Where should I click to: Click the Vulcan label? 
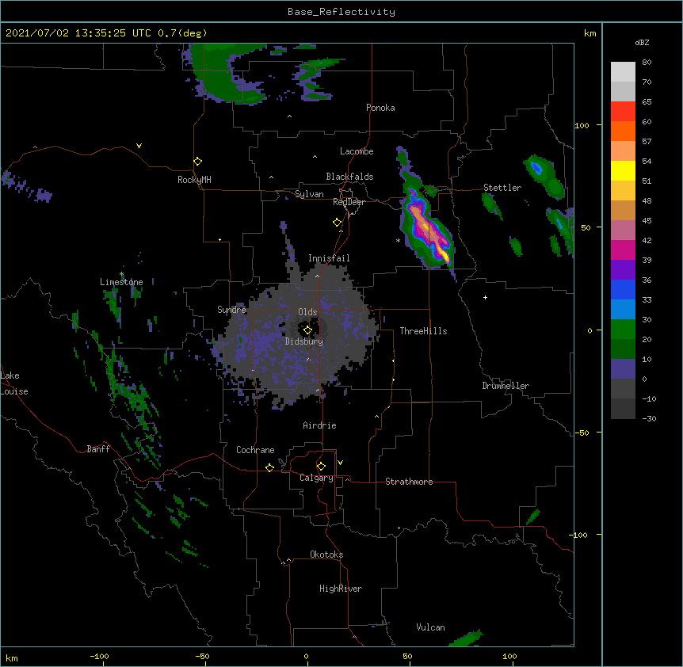coord(430,627)
